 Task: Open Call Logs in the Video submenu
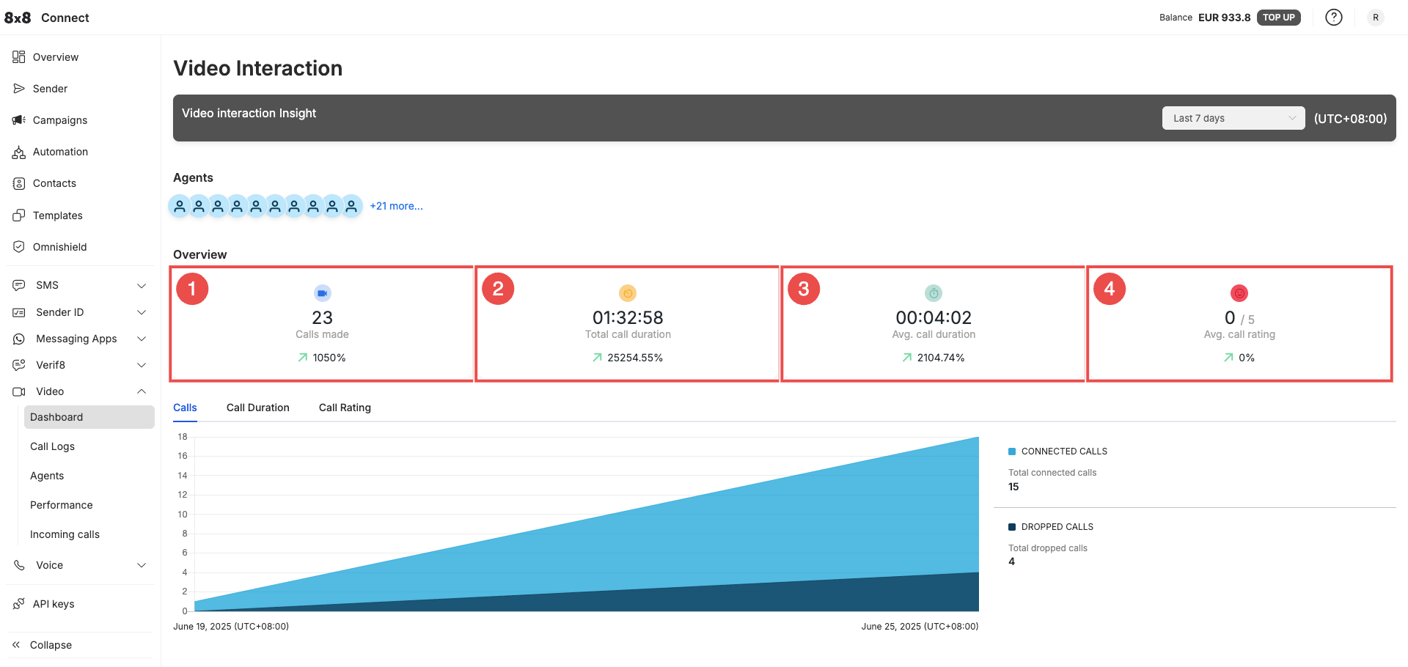(x=52, y=446)
